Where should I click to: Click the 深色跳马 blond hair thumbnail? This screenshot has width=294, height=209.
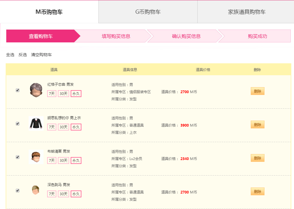pyautogui.click(x=35, y=190)
